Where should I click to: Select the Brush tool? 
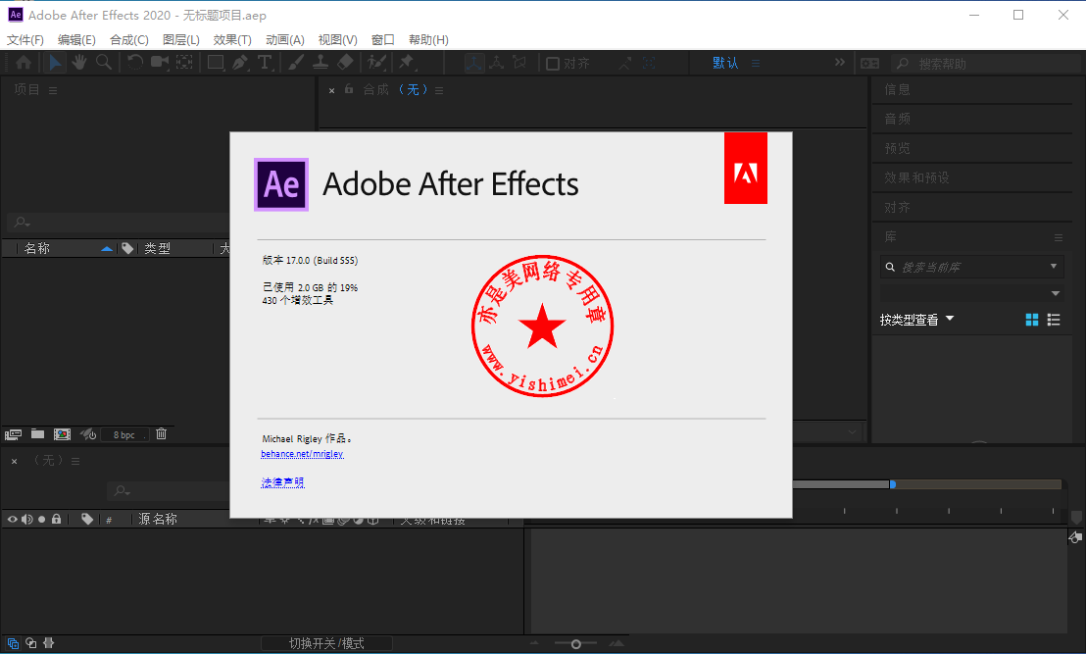[296, 63]
